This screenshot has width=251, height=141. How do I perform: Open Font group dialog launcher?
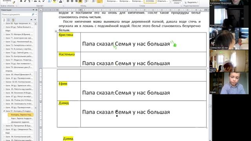tap(64, 6)
